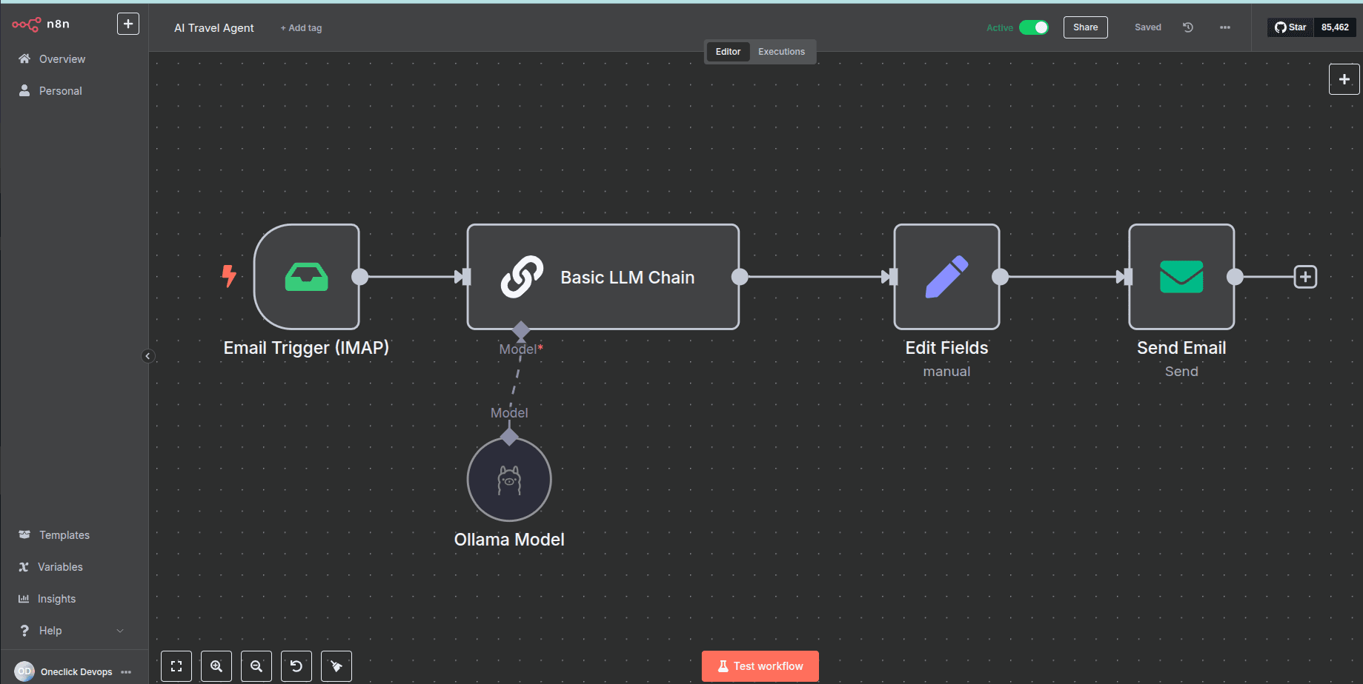
Task: Open the Personal workspace
Action: coord(60,91)
